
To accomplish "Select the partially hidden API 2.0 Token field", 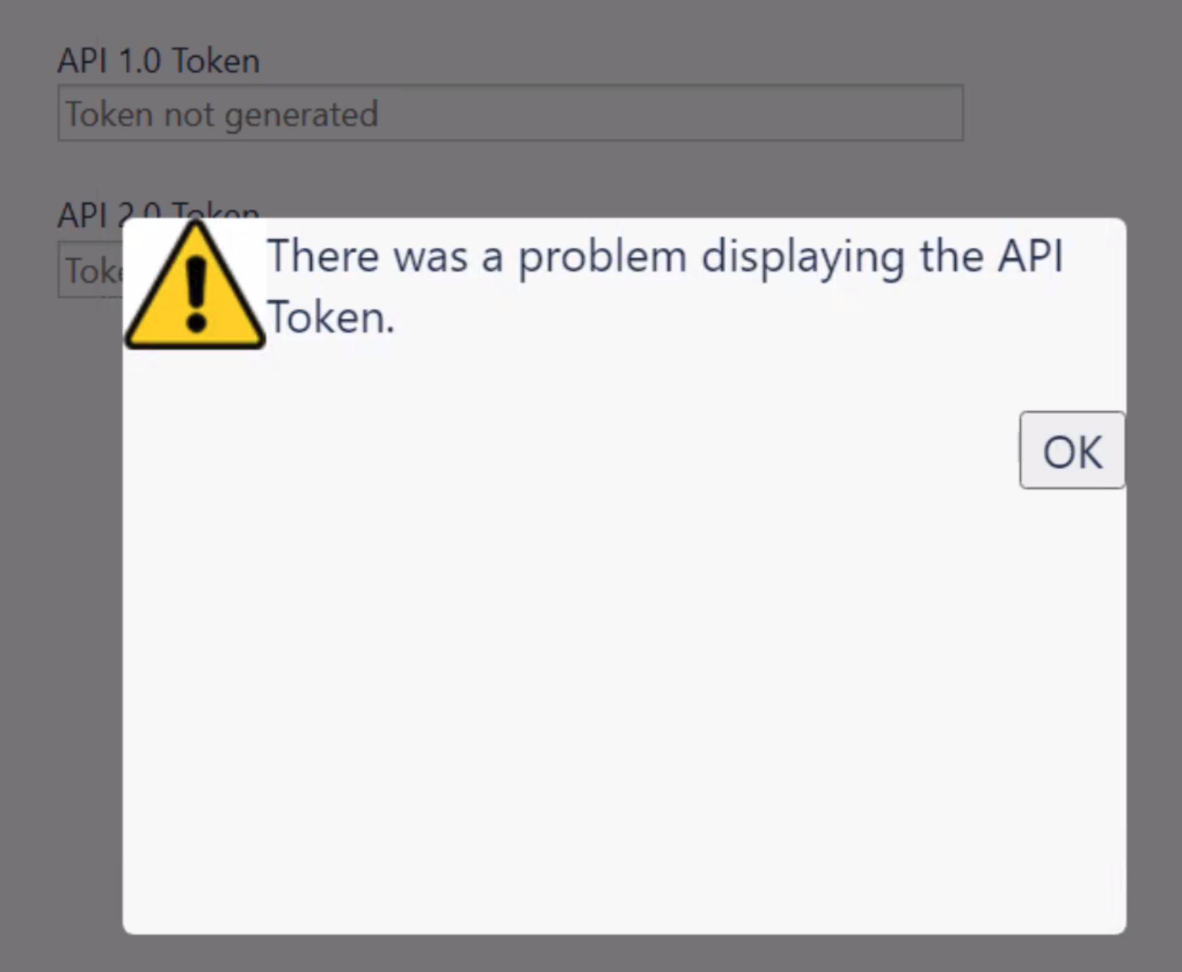I will pos(90,270).
